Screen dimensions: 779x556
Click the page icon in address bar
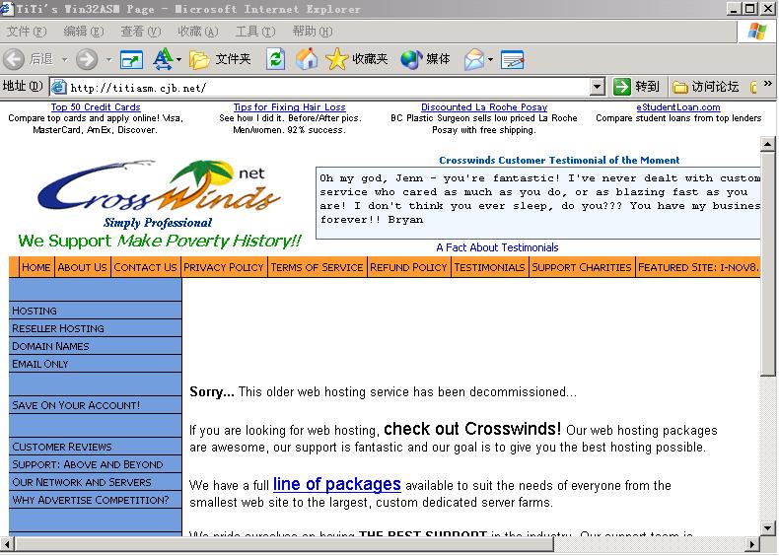click(x=58, y=88)
